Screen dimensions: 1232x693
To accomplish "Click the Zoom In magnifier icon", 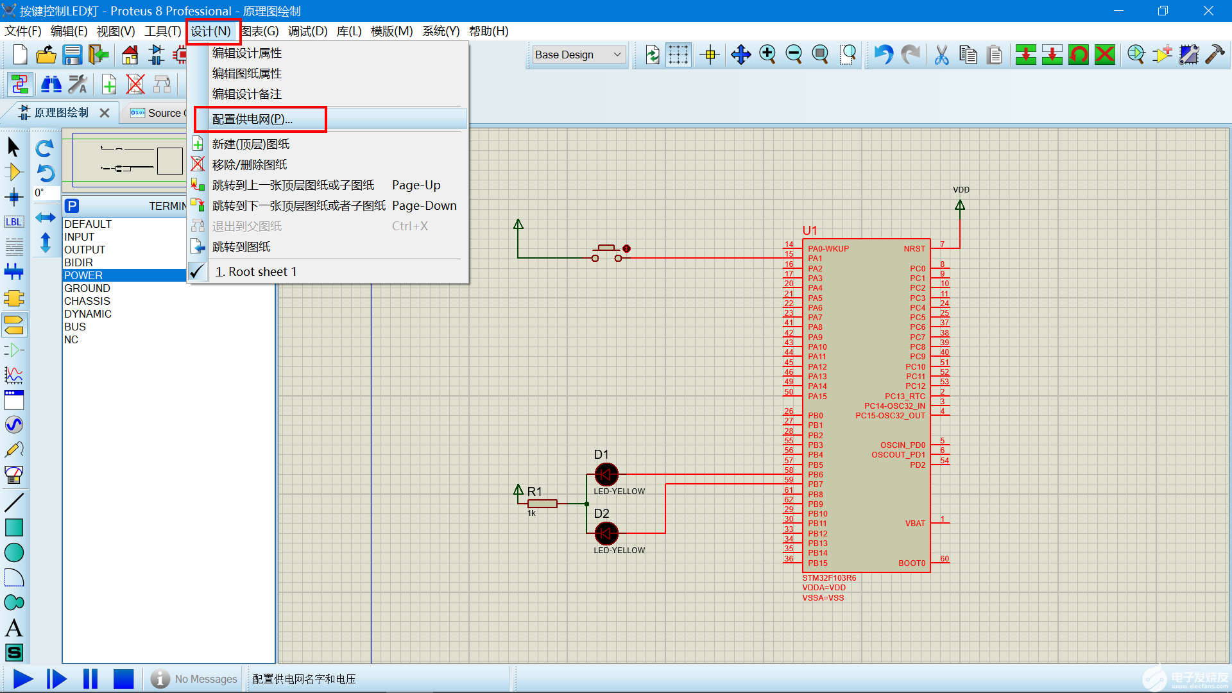I will (x=767, y=55).
